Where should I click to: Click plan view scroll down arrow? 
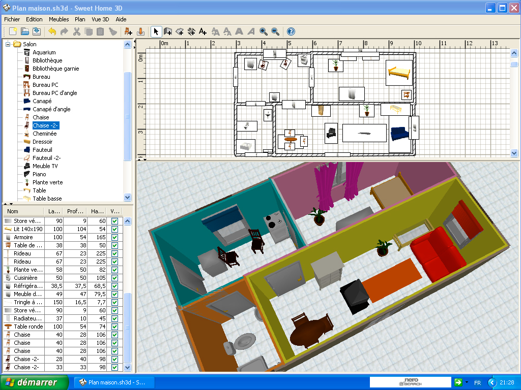pyautogui.click(x=514, y=153)
